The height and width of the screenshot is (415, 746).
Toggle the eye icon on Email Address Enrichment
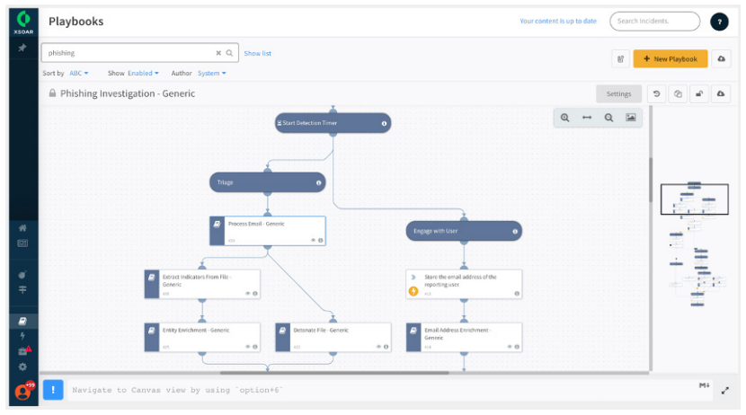(510, 347)
